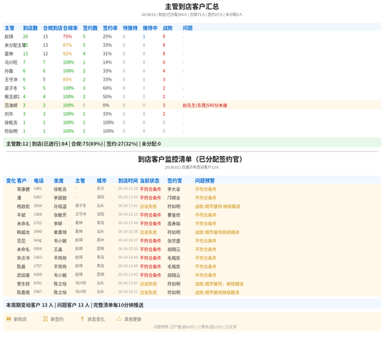
Task: Click phone number 1453
Action: coord(38,257)
